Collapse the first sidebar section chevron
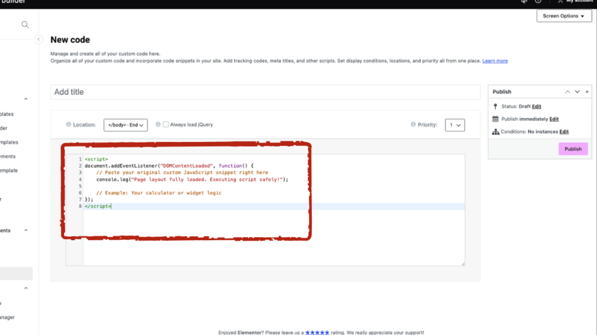597x335 pixels. 26,99
